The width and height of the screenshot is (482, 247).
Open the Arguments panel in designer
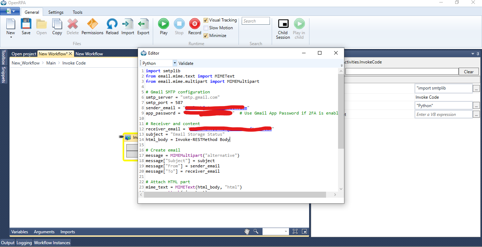click(44, 231)
